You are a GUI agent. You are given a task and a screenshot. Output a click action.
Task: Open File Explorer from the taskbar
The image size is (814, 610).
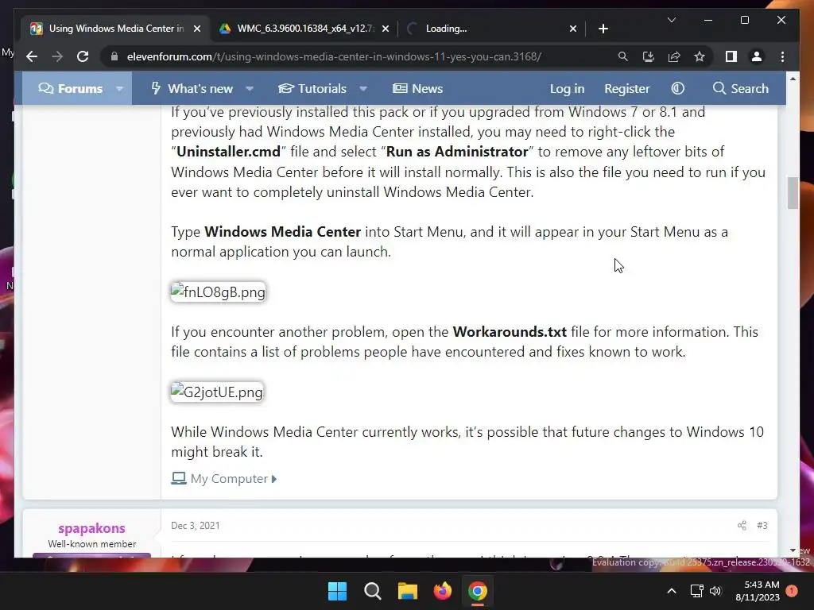coord(408,591)
